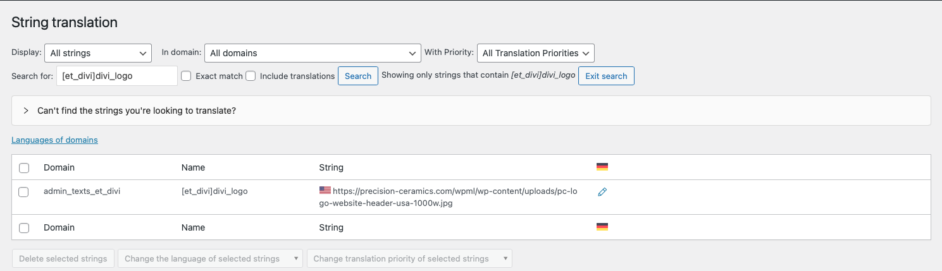Expand "Can't find the strings" section
Viewport: 942px width, 271px height.
(136, 111)
